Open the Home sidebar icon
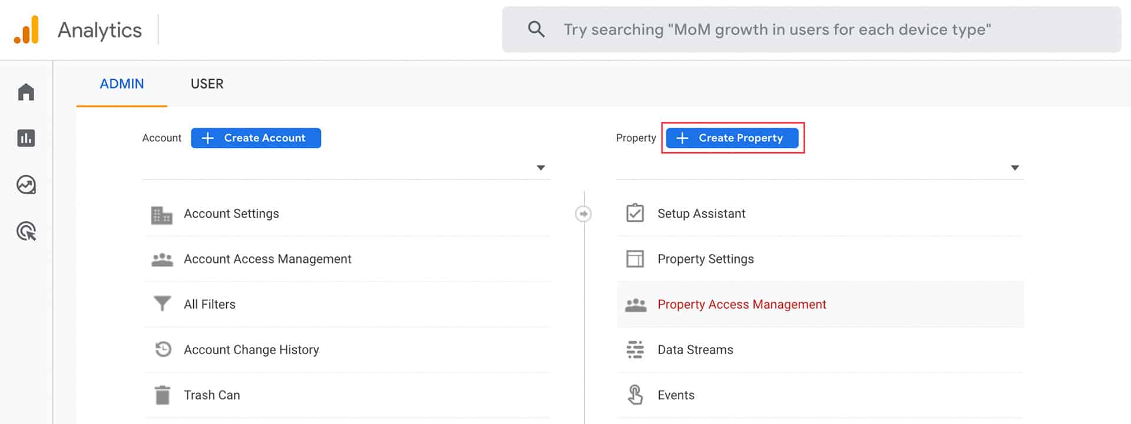This screenshot has width=1131, height=424. [x=26, y=92]
